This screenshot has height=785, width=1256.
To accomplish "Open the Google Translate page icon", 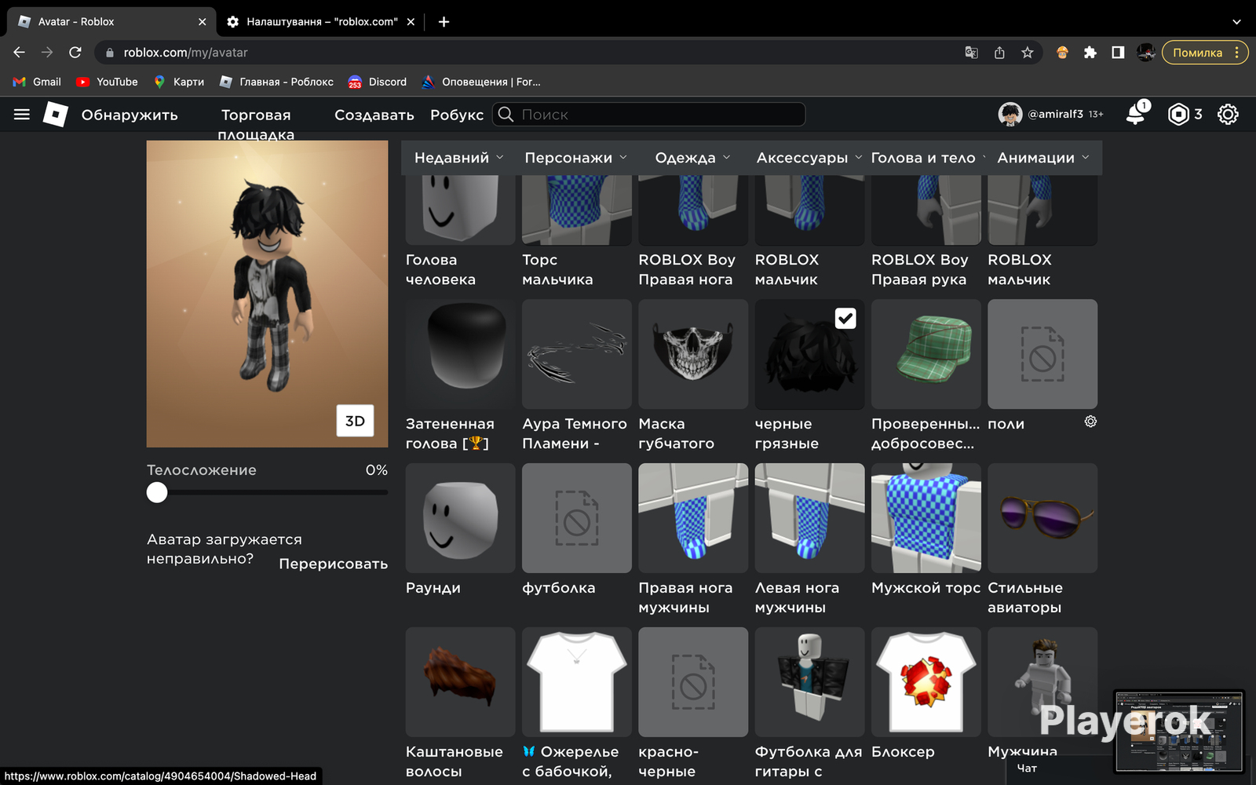I will [971, 53].
